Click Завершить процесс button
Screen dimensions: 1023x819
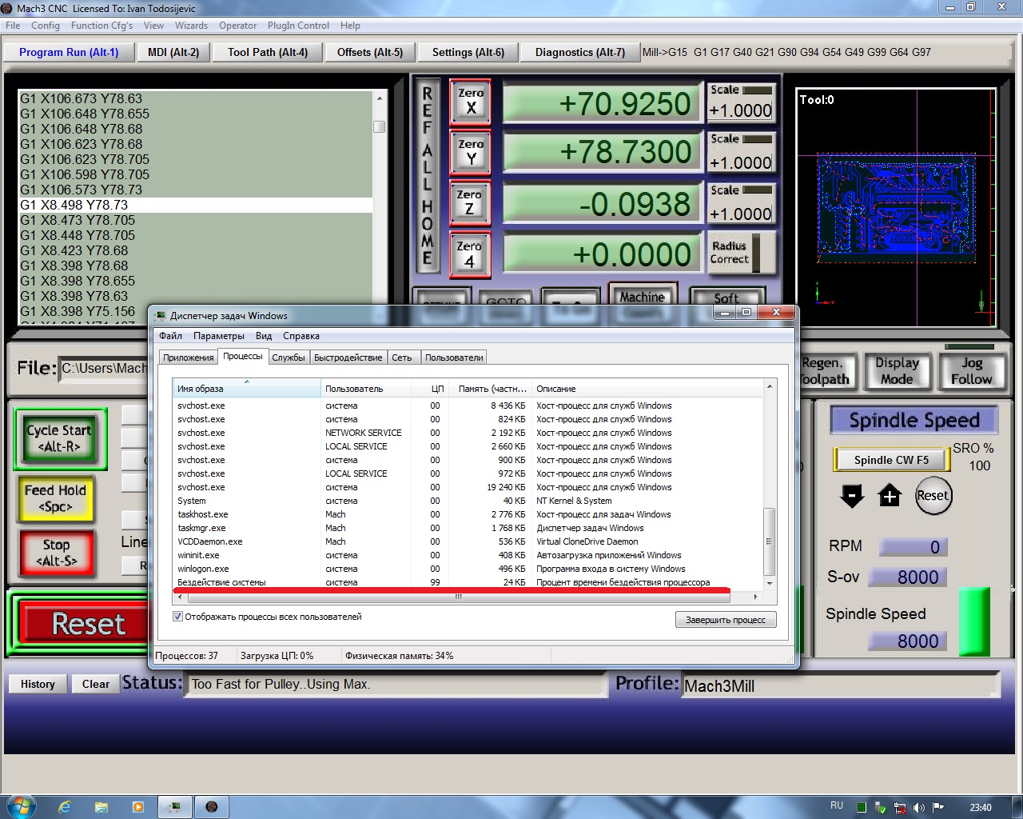coord(726,620)
